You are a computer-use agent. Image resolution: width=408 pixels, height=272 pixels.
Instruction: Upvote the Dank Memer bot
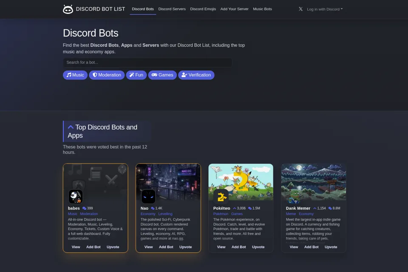331,247
